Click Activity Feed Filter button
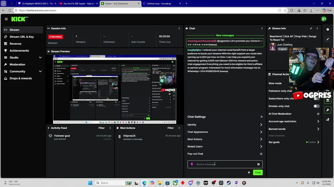334x187 pixels. pyautogui.click(x=102, y=128)
